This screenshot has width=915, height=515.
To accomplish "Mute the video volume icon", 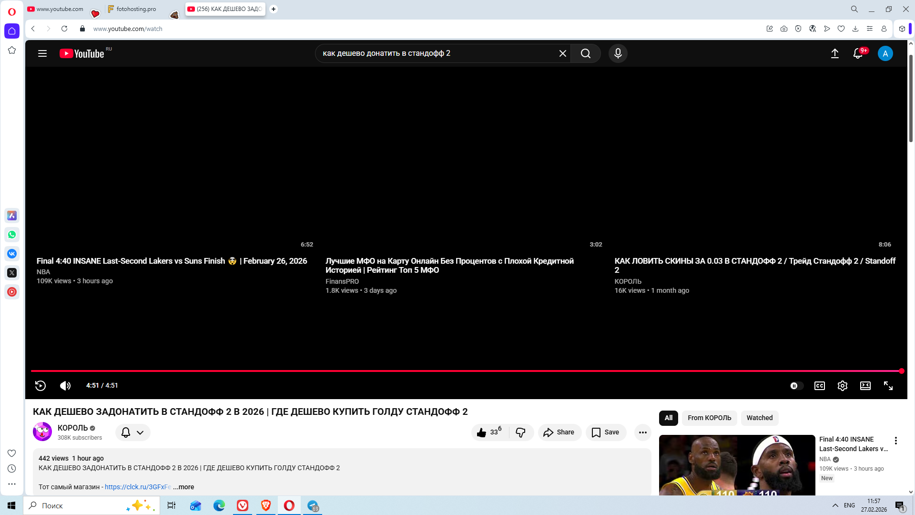I will (65, 386).
